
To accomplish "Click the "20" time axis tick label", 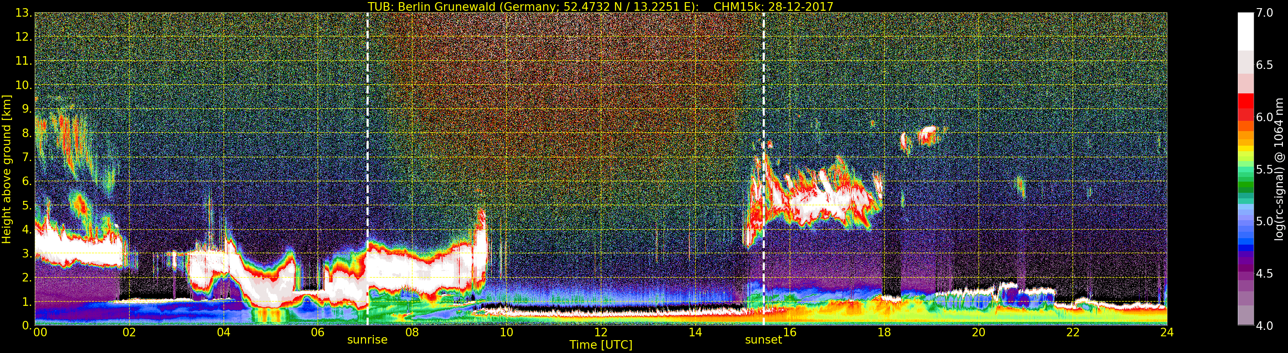I will [979, 332].
